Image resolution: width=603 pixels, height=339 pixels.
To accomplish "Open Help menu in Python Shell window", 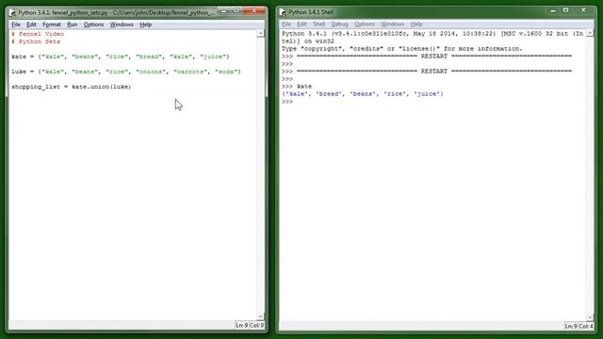I will [416, 24].
